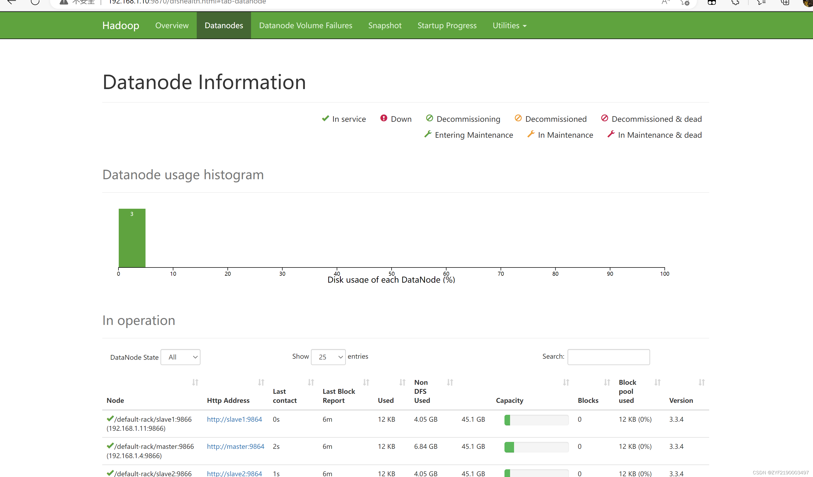This screenshot has height=477, width=813.
Task: Sort Capacity column using sort icon
Action: (566, 382)
